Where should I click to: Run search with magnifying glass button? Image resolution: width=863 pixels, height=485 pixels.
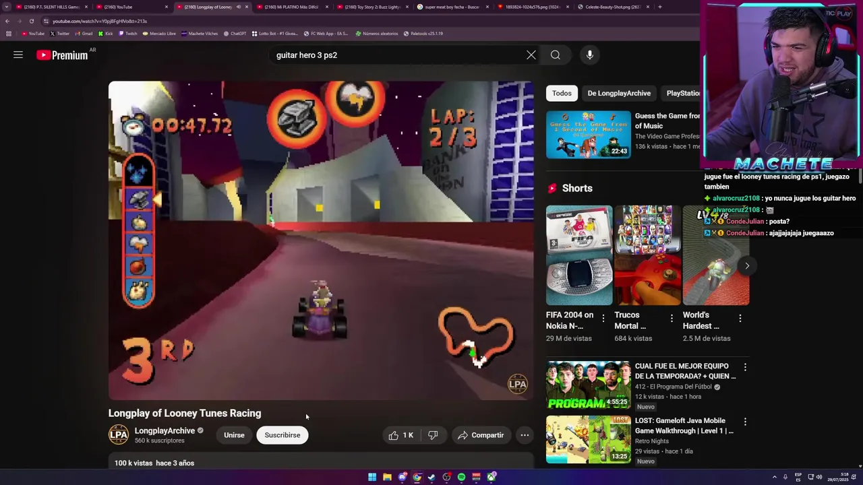(556, 55)
